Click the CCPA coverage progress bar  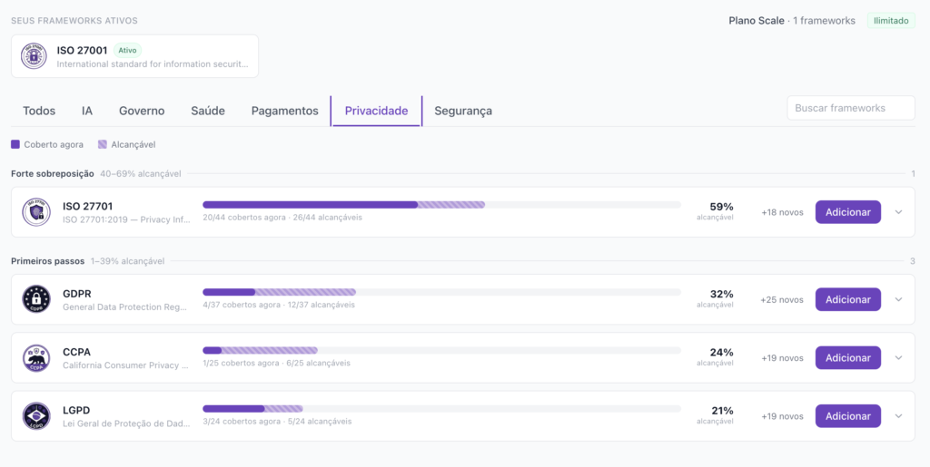click(442, 350)
